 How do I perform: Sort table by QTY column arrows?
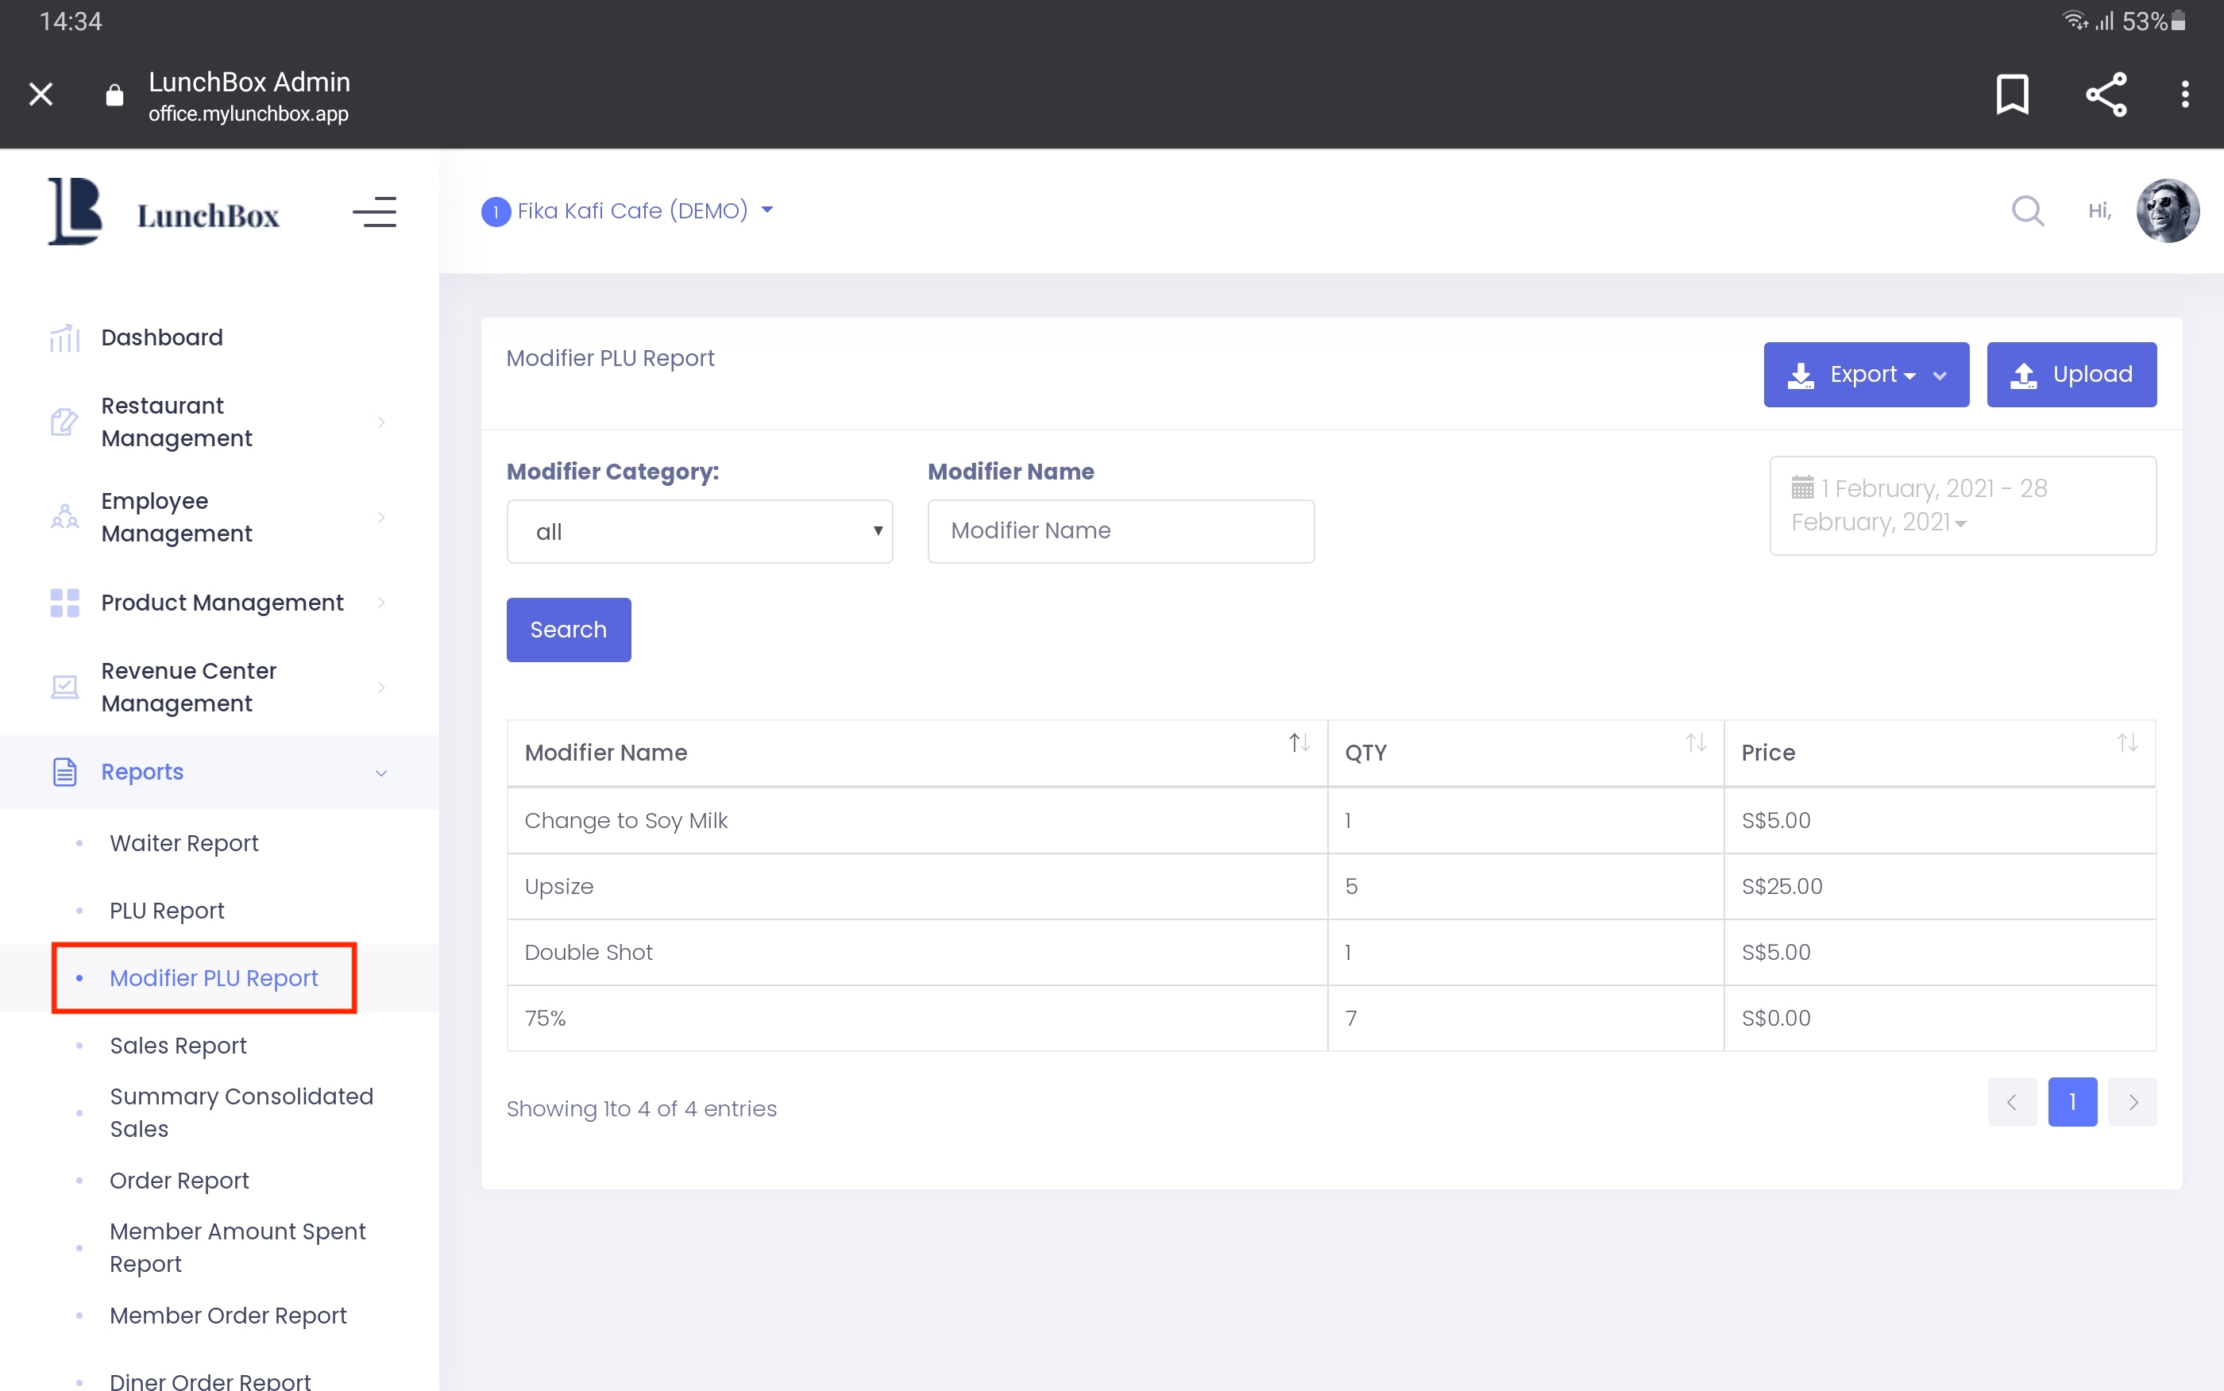click(x=1696, y=742)
